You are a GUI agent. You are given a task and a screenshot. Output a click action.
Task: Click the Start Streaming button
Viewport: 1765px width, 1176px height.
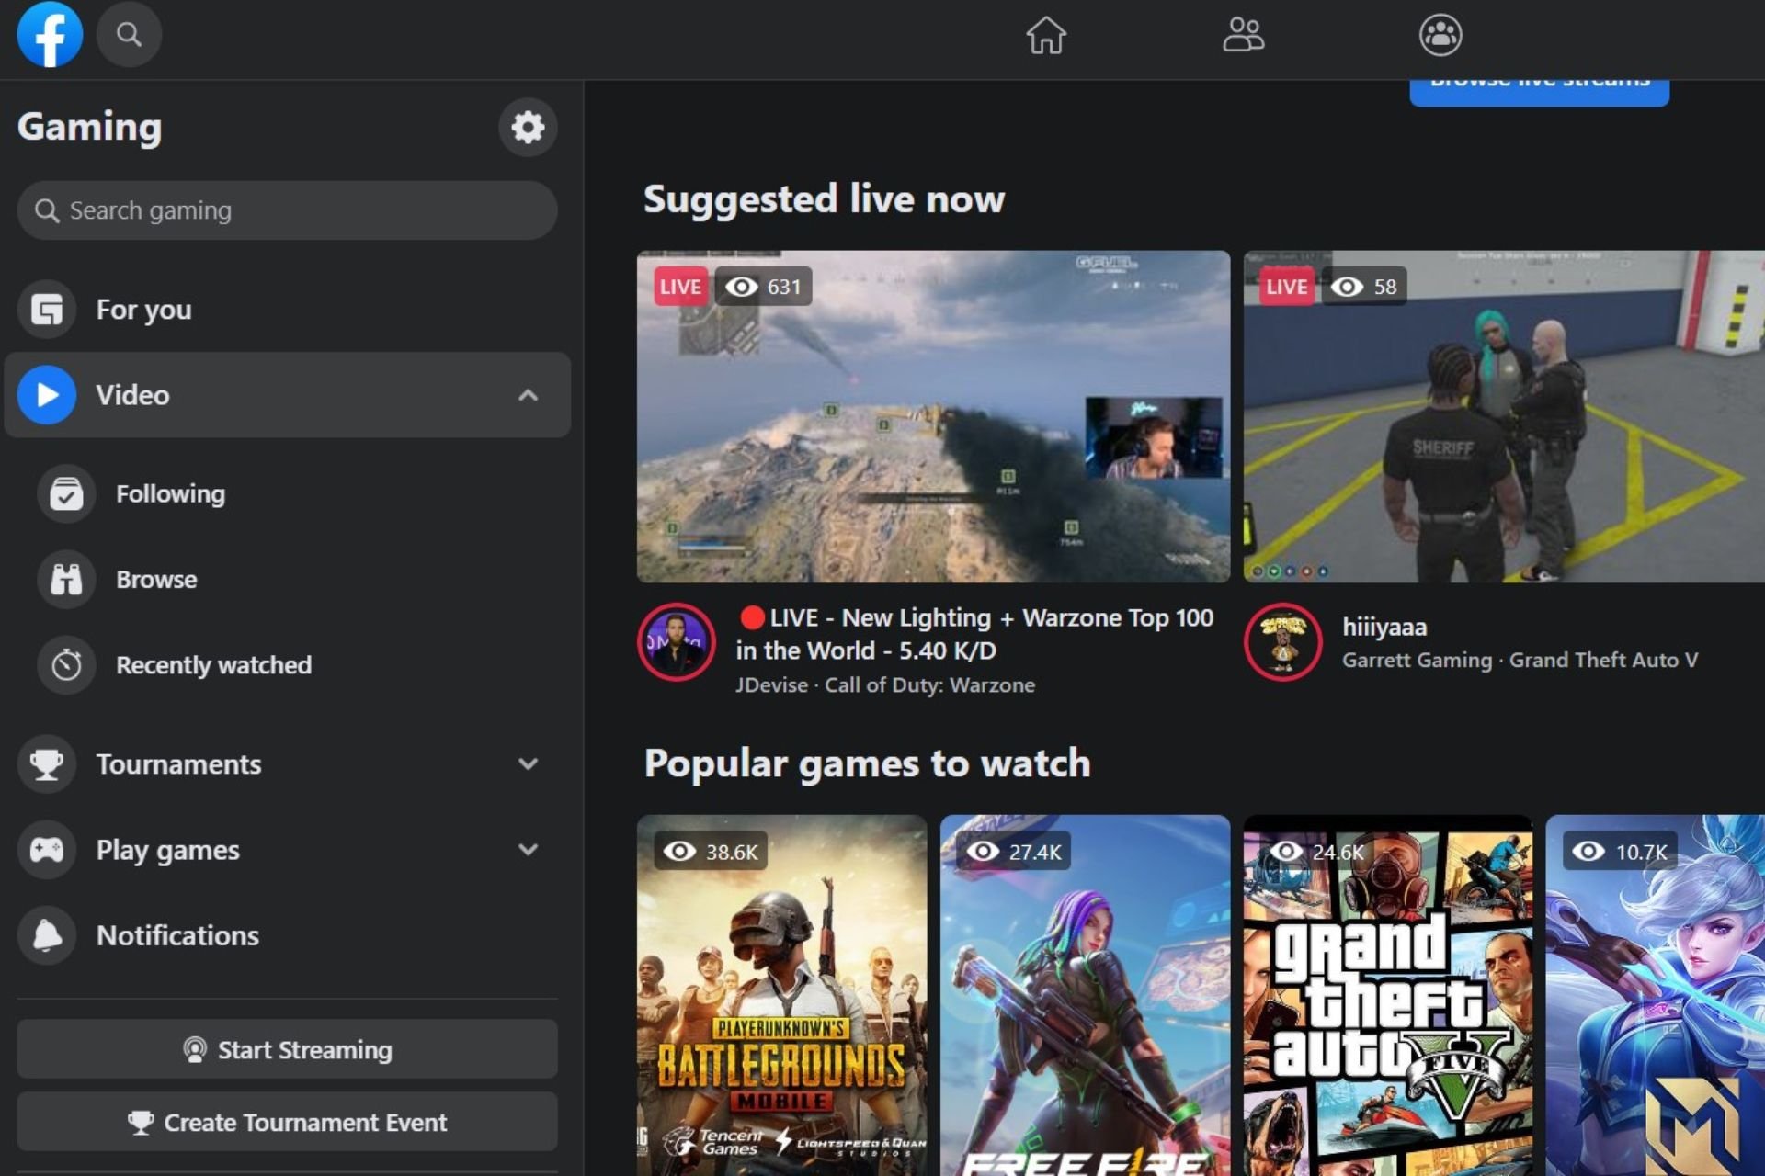287,1049
